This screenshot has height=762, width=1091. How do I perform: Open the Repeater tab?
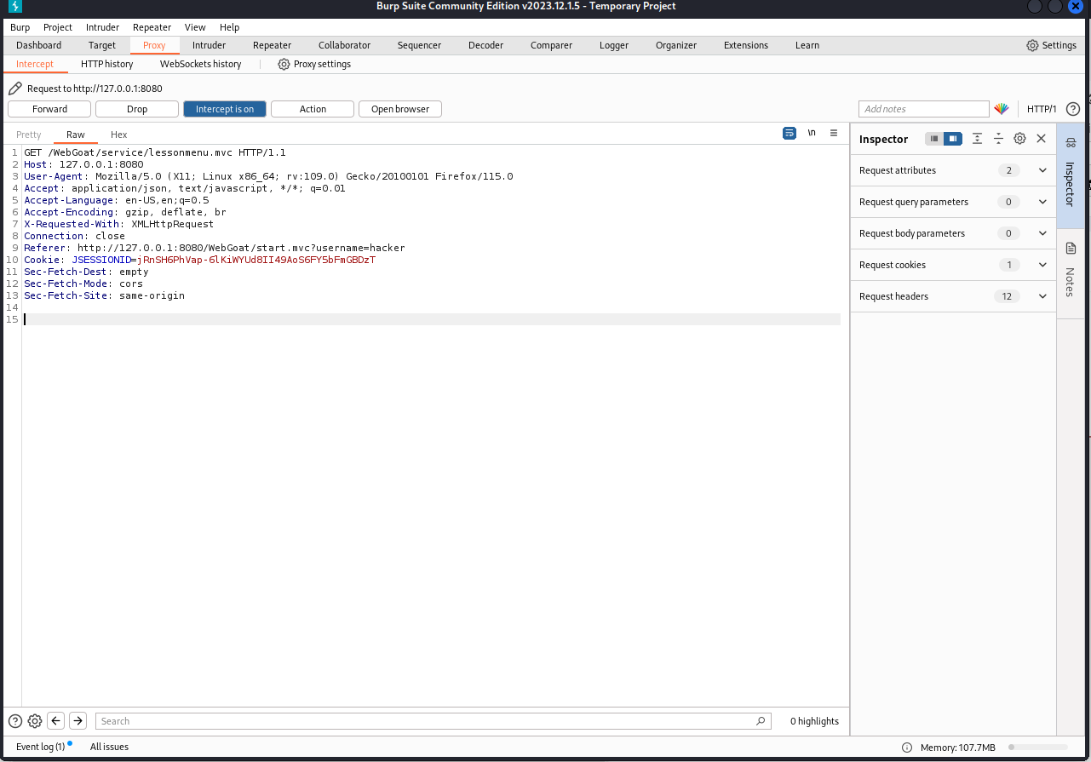(x=273, y=45)
